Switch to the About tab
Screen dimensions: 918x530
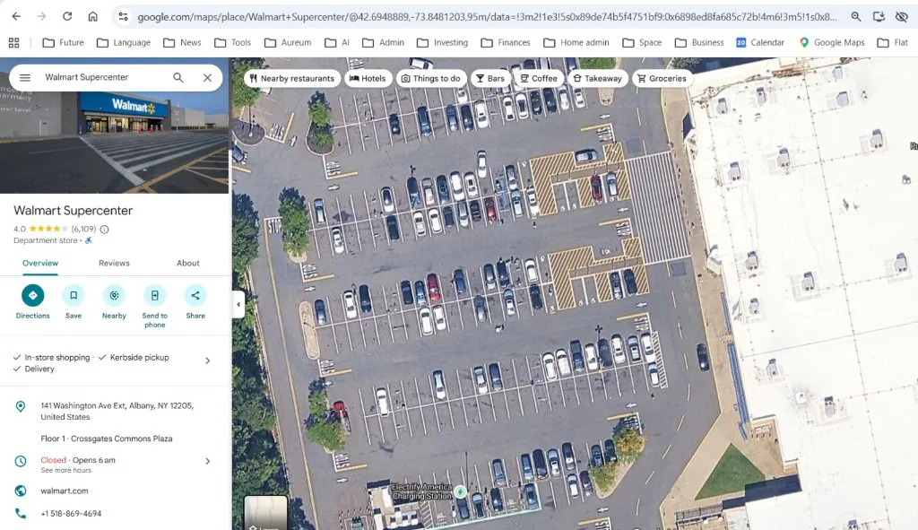pos(188,263)
